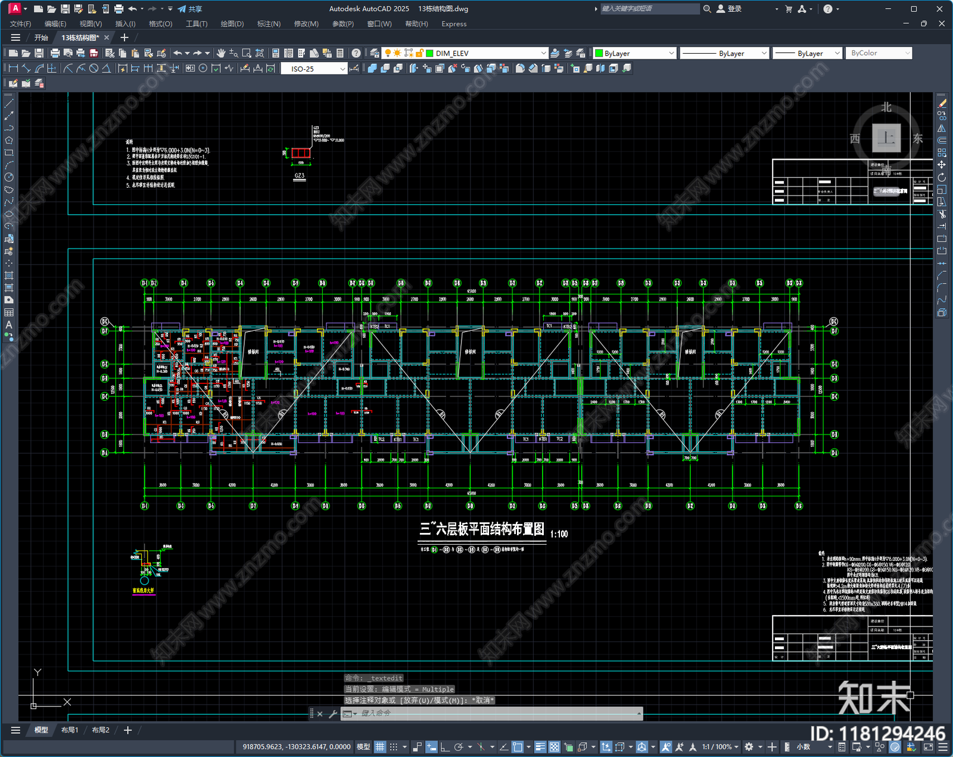This screenshot has height=757, width=953.
Task: Click the Erase tool in right toolbar
Action: tap(942, 104)
